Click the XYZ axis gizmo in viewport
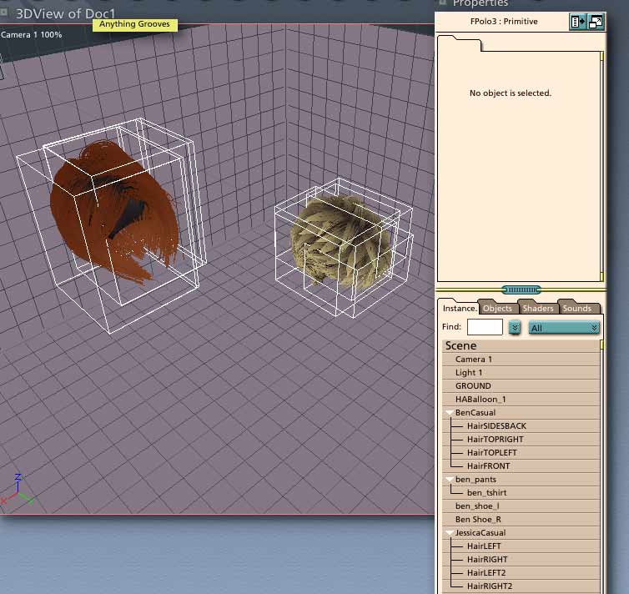This screenshot has width=629, height=594. [19, 491]
